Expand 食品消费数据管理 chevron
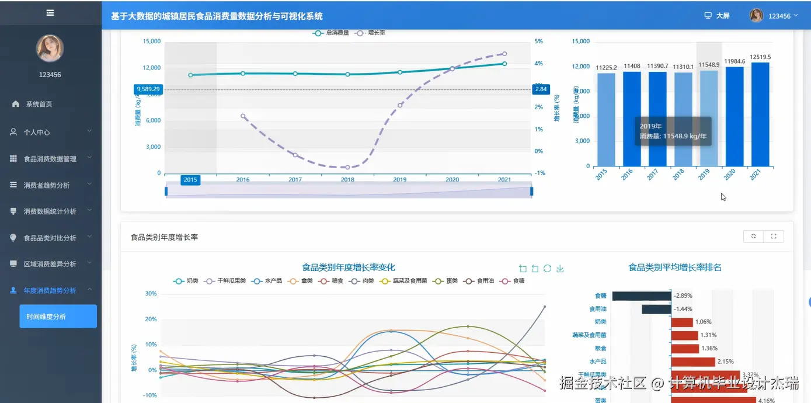The image size is (811, 403). (90, 158)
